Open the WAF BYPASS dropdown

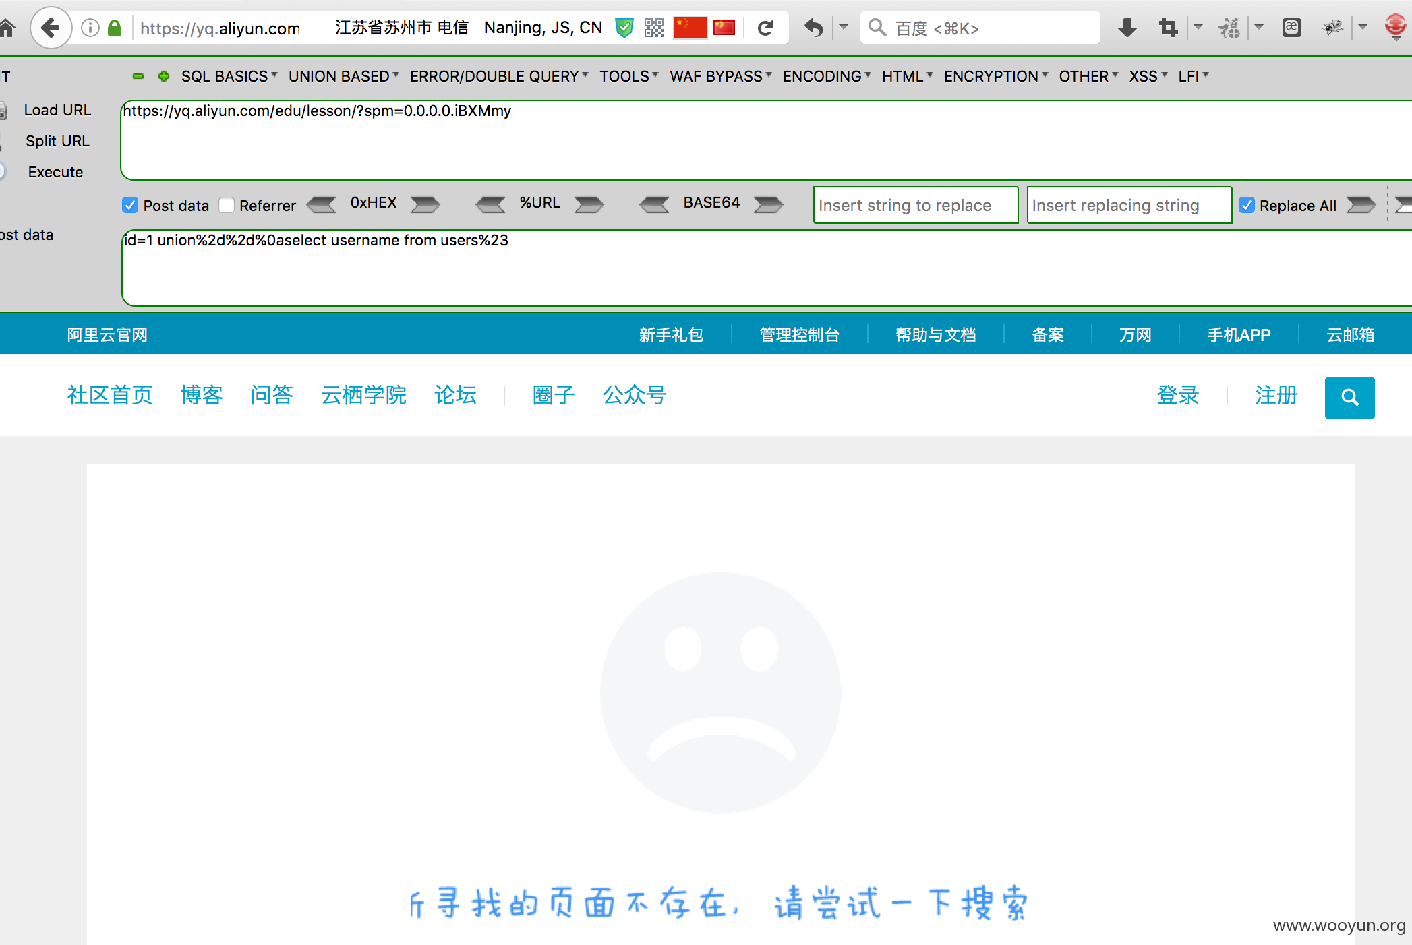coord(721,76)
